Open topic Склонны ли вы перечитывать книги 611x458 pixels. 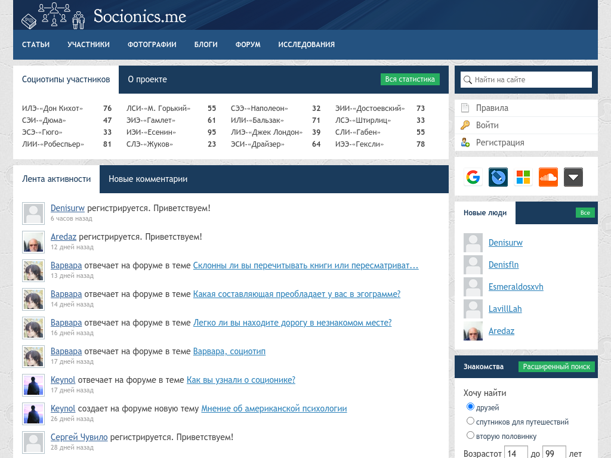click(305, 265)
